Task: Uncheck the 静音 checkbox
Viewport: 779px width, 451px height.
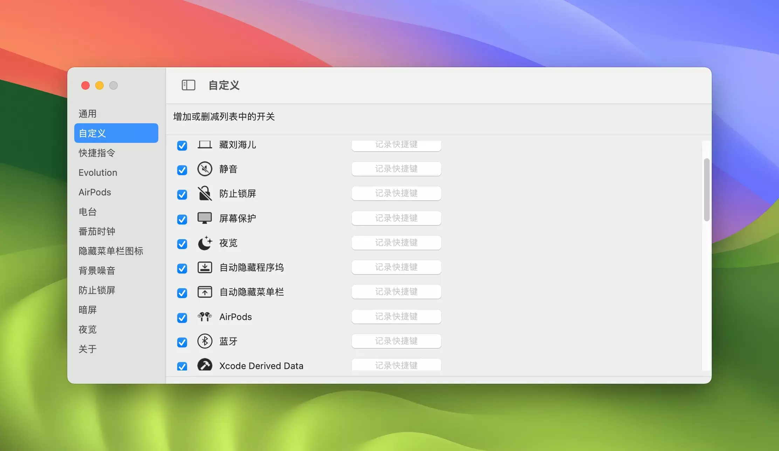Action: pyautogui.click(x=182, y=170)
